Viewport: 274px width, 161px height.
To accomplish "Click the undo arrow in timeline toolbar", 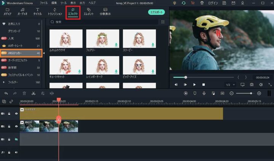I will point(6,93).
